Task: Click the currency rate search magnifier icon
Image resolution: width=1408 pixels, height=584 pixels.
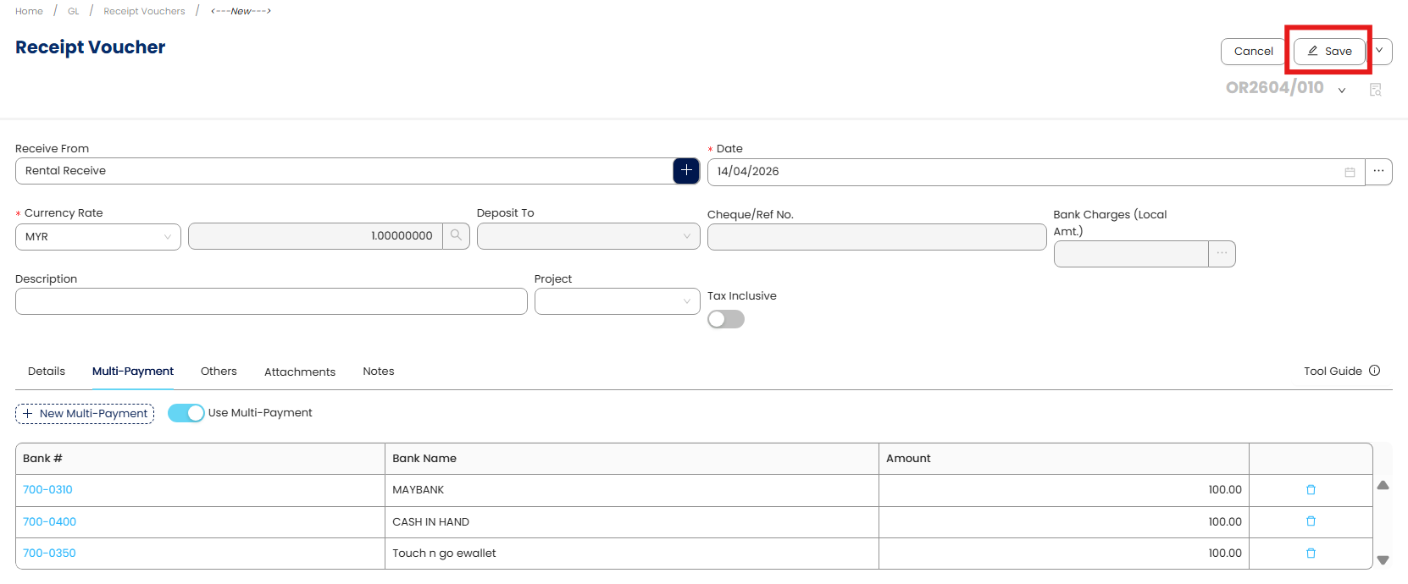Action: click(x=456, y=236)
